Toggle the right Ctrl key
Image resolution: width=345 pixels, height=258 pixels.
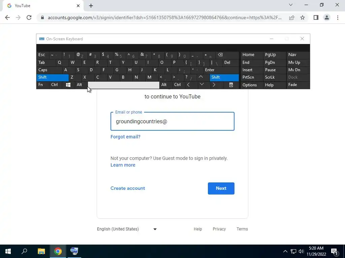(179, 85)
